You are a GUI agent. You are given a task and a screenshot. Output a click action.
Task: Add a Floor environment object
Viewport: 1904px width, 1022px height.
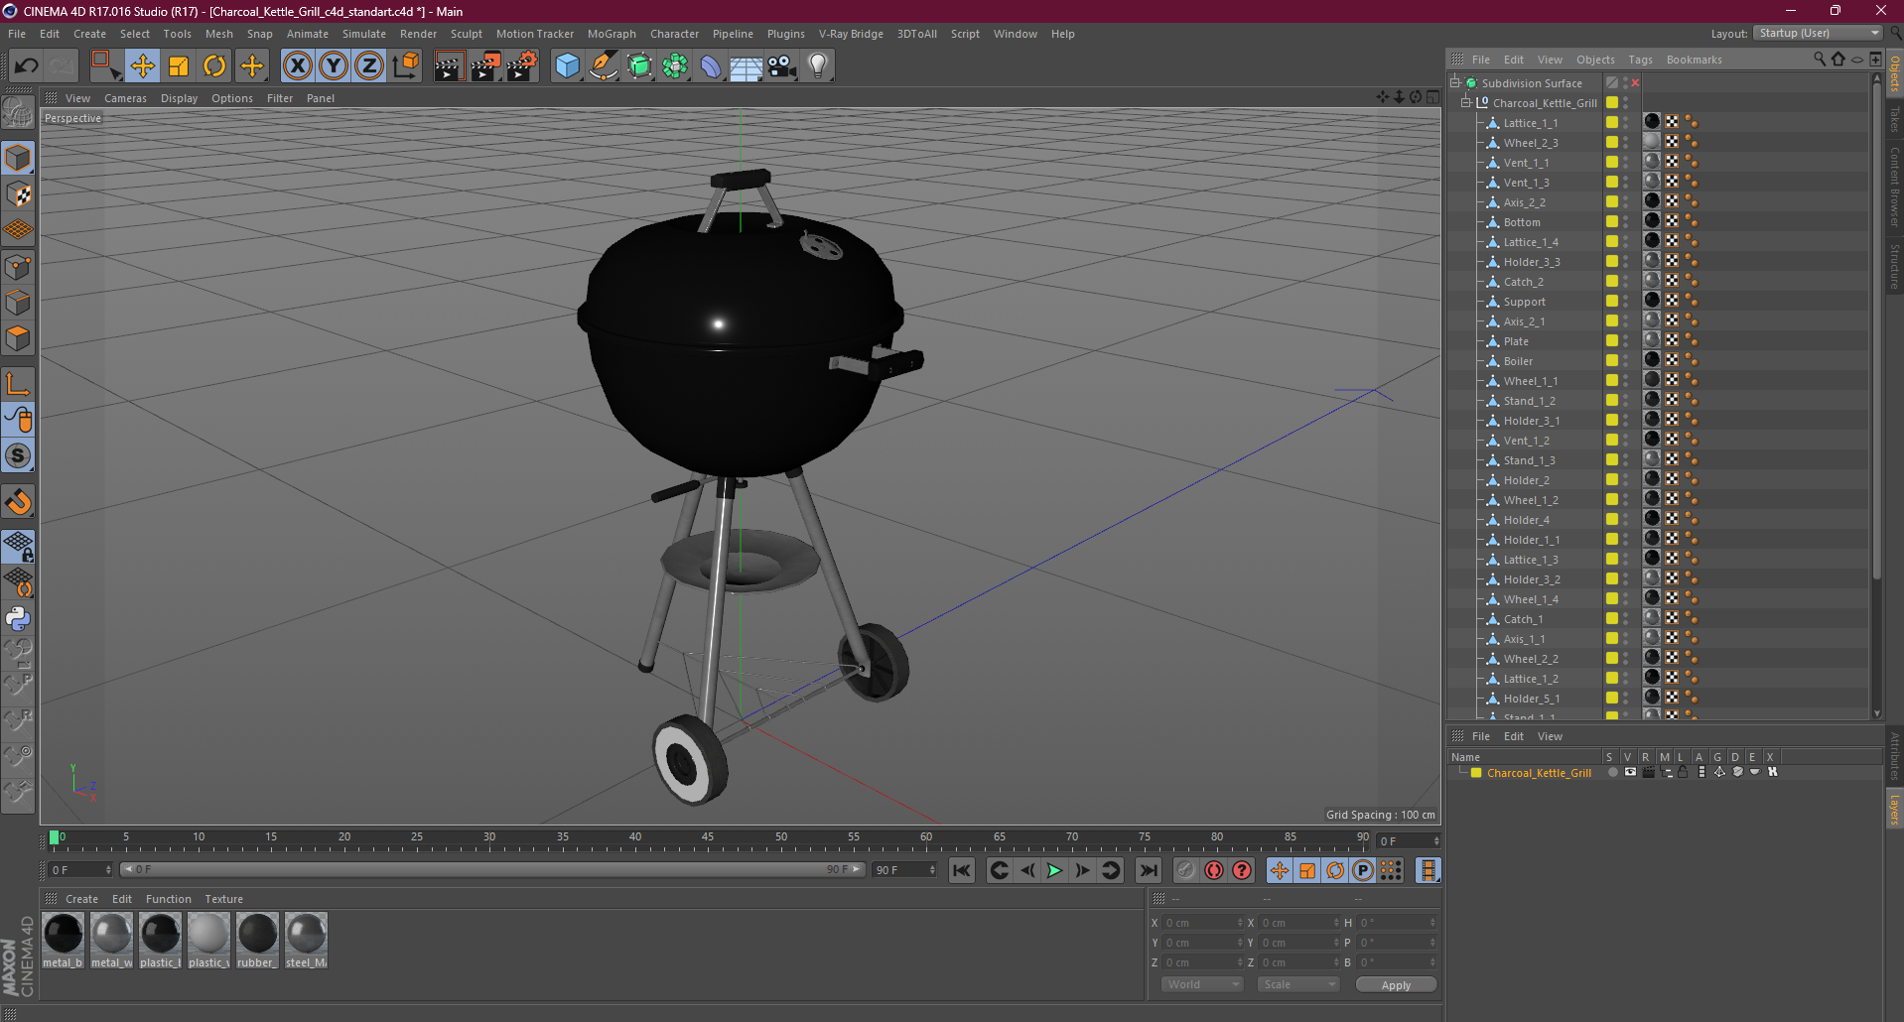tap(747, 65)
